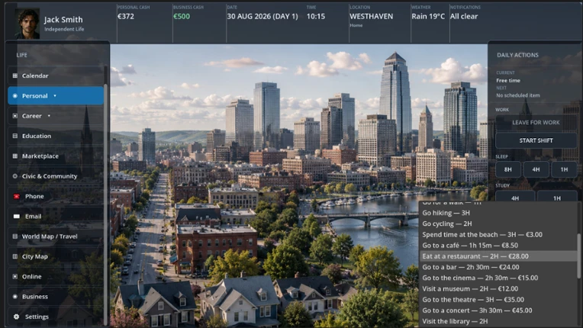Click Jack Smith's profile portrait
This screenshot has width=583, height=328.
[27, 24]
